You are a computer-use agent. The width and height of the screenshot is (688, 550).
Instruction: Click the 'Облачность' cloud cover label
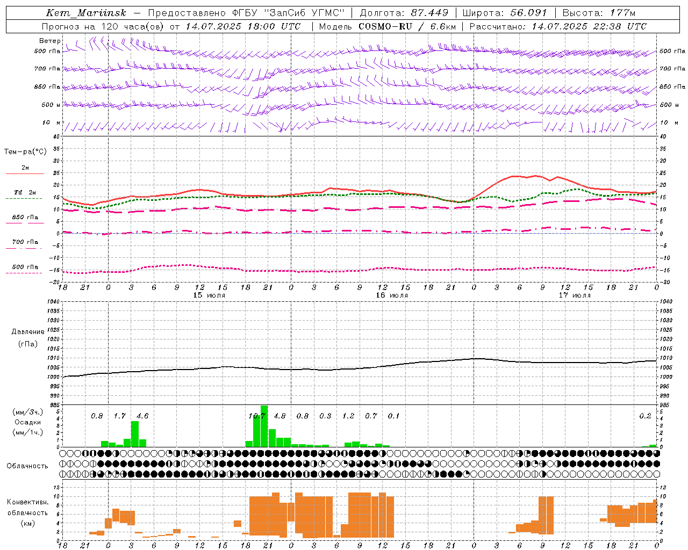[x=27, y=466]
